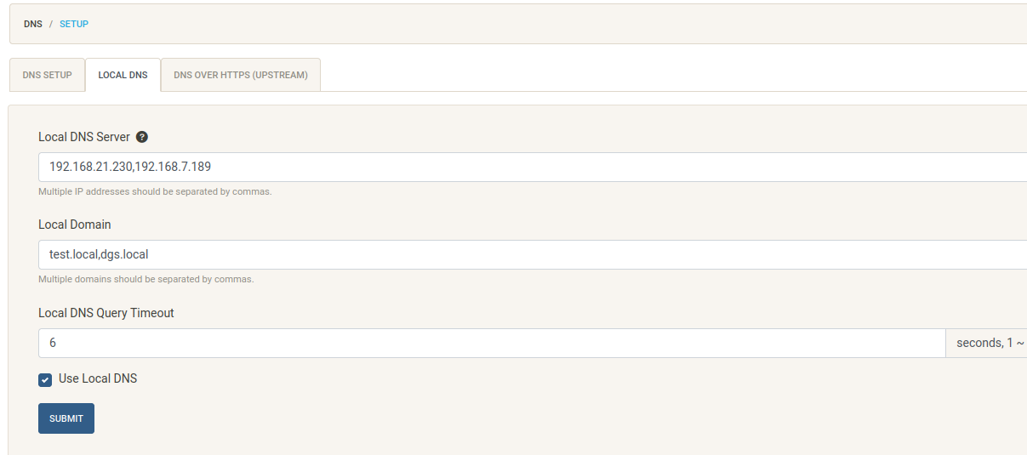Click the seconds unit box beside the timeout

point(987,343)
